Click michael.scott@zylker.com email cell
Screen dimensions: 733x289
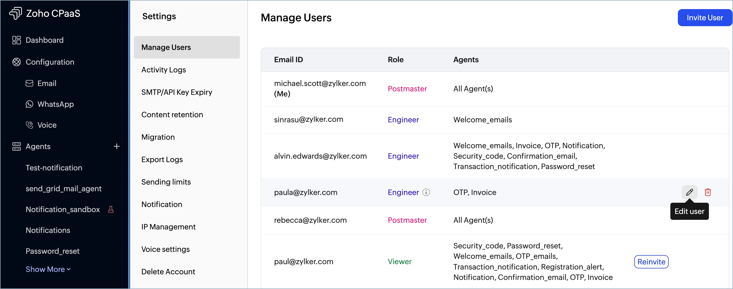coord(320,88)
